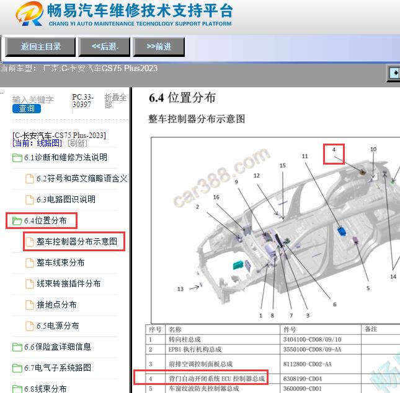This screenshot has width=400, height=393.
Task: Open 6.5电源分布 page
Action: 58,326
